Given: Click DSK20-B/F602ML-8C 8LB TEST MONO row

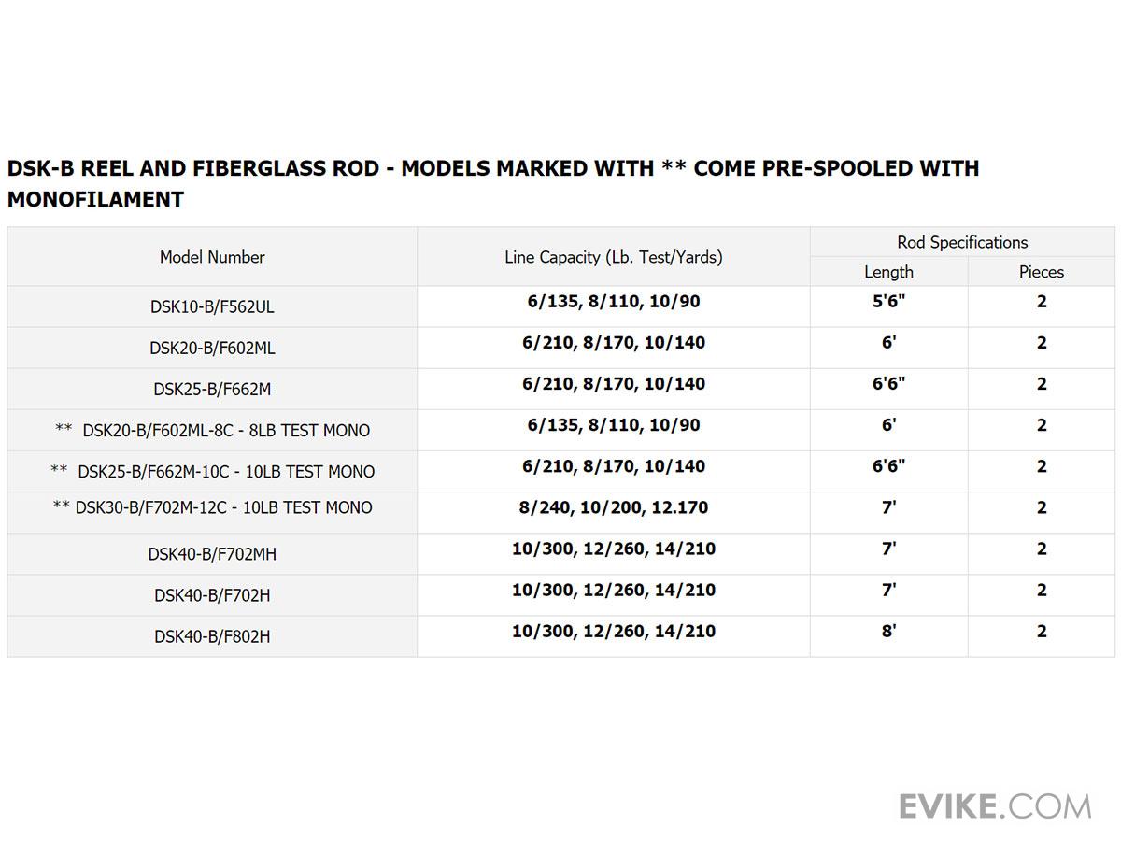Looking at the screenshot, I should click(x=212, y=431).
